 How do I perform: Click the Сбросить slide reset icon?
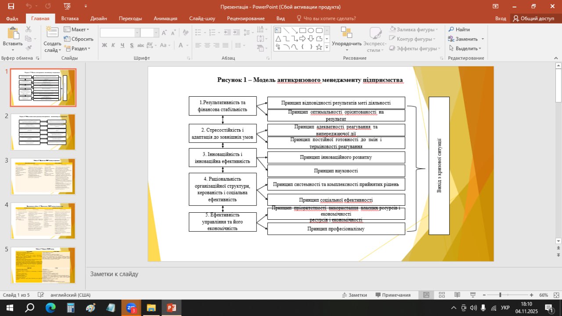point(79,39)
